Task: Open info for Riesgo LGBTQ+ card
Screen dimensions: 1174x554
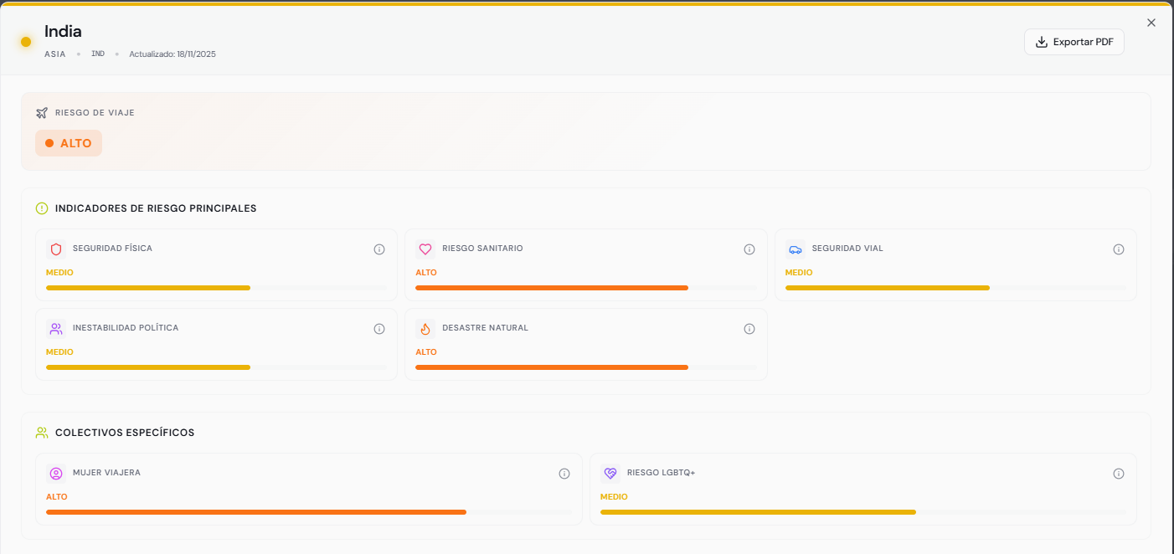Action: (1119, 474)
